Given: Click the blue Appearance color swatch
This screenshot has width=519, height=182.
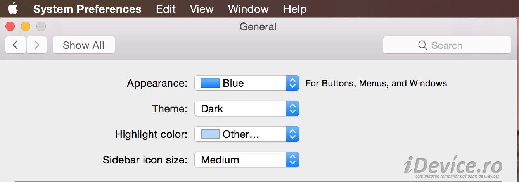Looking at the screenshot, I should (x=210, y=83).
